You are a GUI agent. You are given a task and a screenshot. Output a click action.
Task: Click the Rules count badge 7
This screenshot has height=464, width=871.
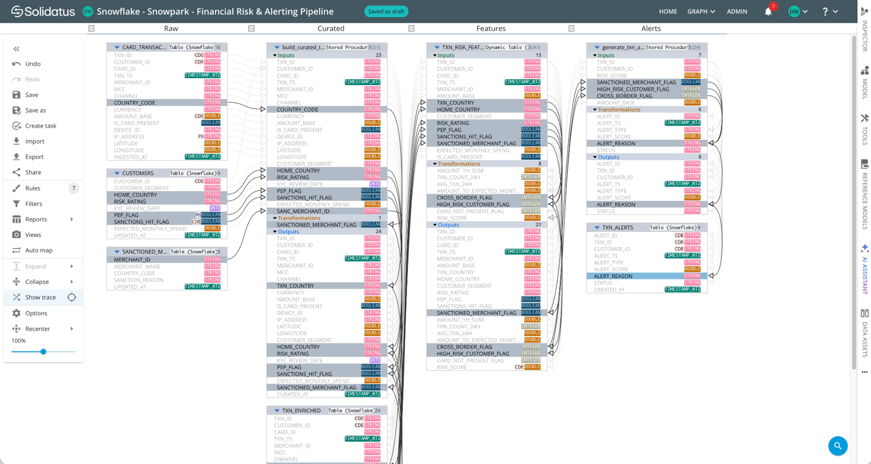pyautogui.click(x=73, y=188)
